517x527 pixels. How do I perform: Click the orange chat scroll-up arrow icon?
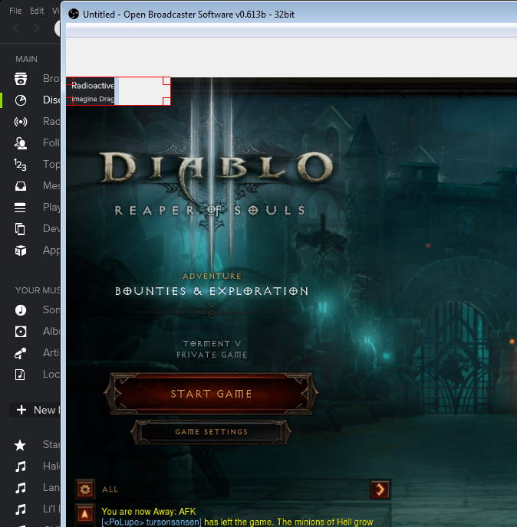tap(85, 514)
